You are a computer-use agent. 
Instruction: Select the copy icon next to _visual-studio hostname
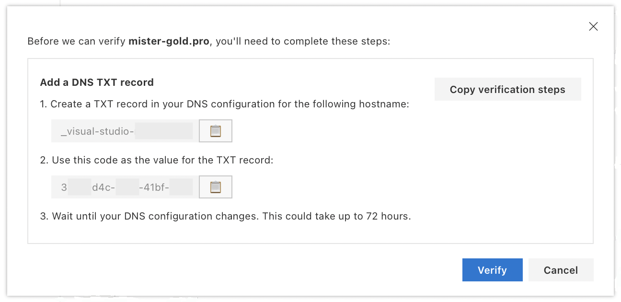215,130
